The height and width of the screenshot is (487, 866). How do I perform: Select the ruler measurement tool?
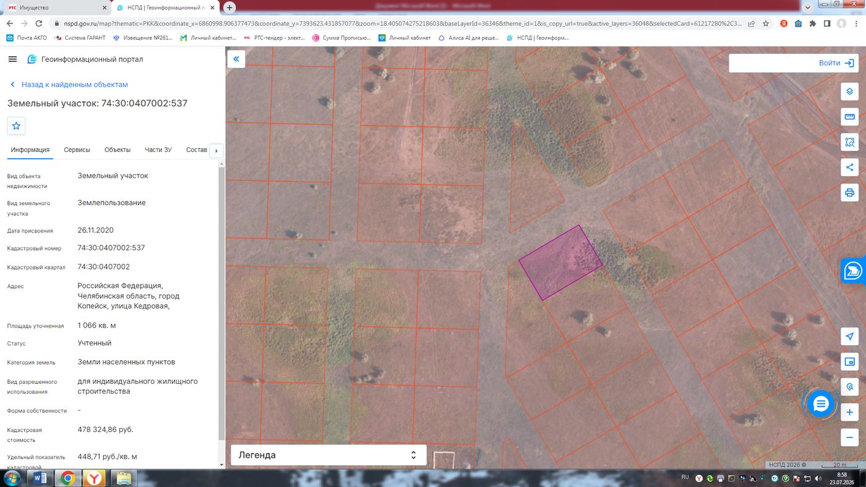(849, 117)
